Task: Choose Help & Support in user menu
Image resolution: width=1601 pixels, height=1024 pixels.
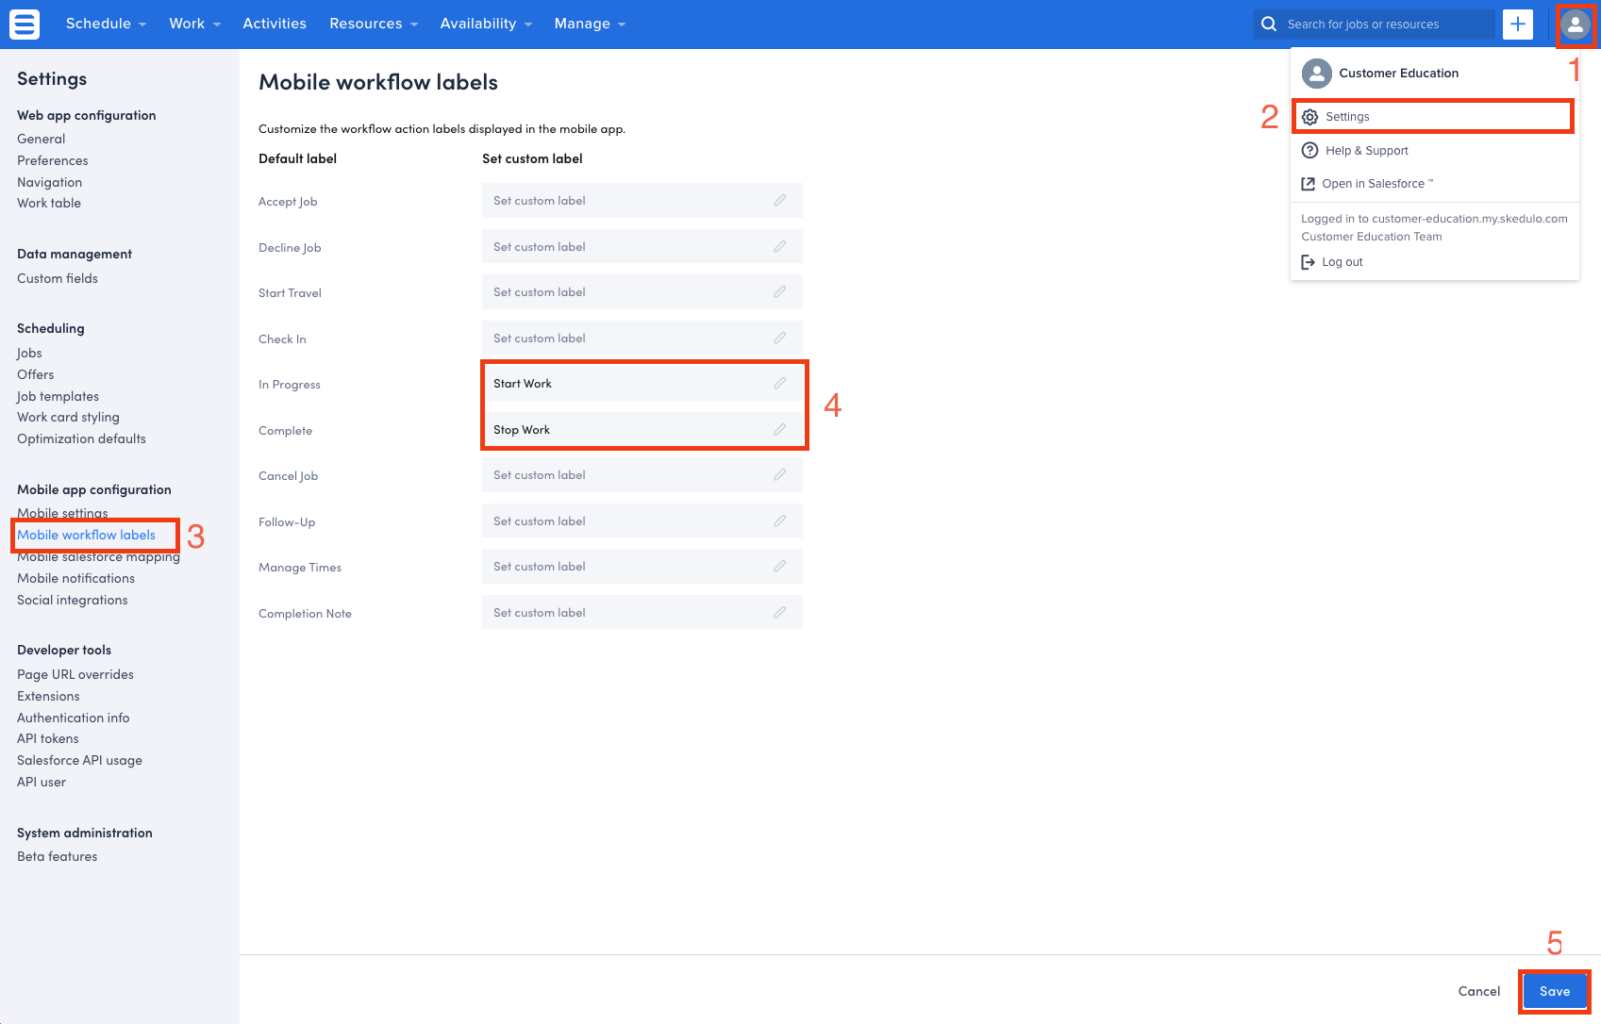Action: [1366, 151]
